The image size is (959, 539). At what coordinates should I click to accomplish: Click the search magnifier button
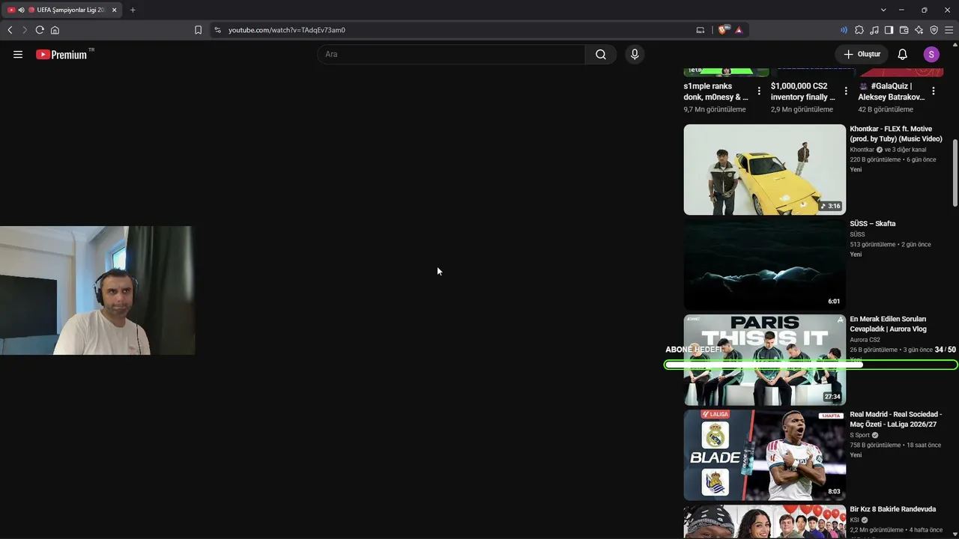point(601,55)
